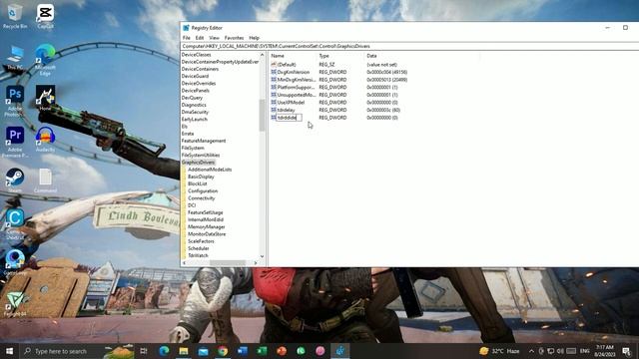Select the AdditionalModeLists subkey
This screenshot has width=639, height=359.
(x=210, y=170)
